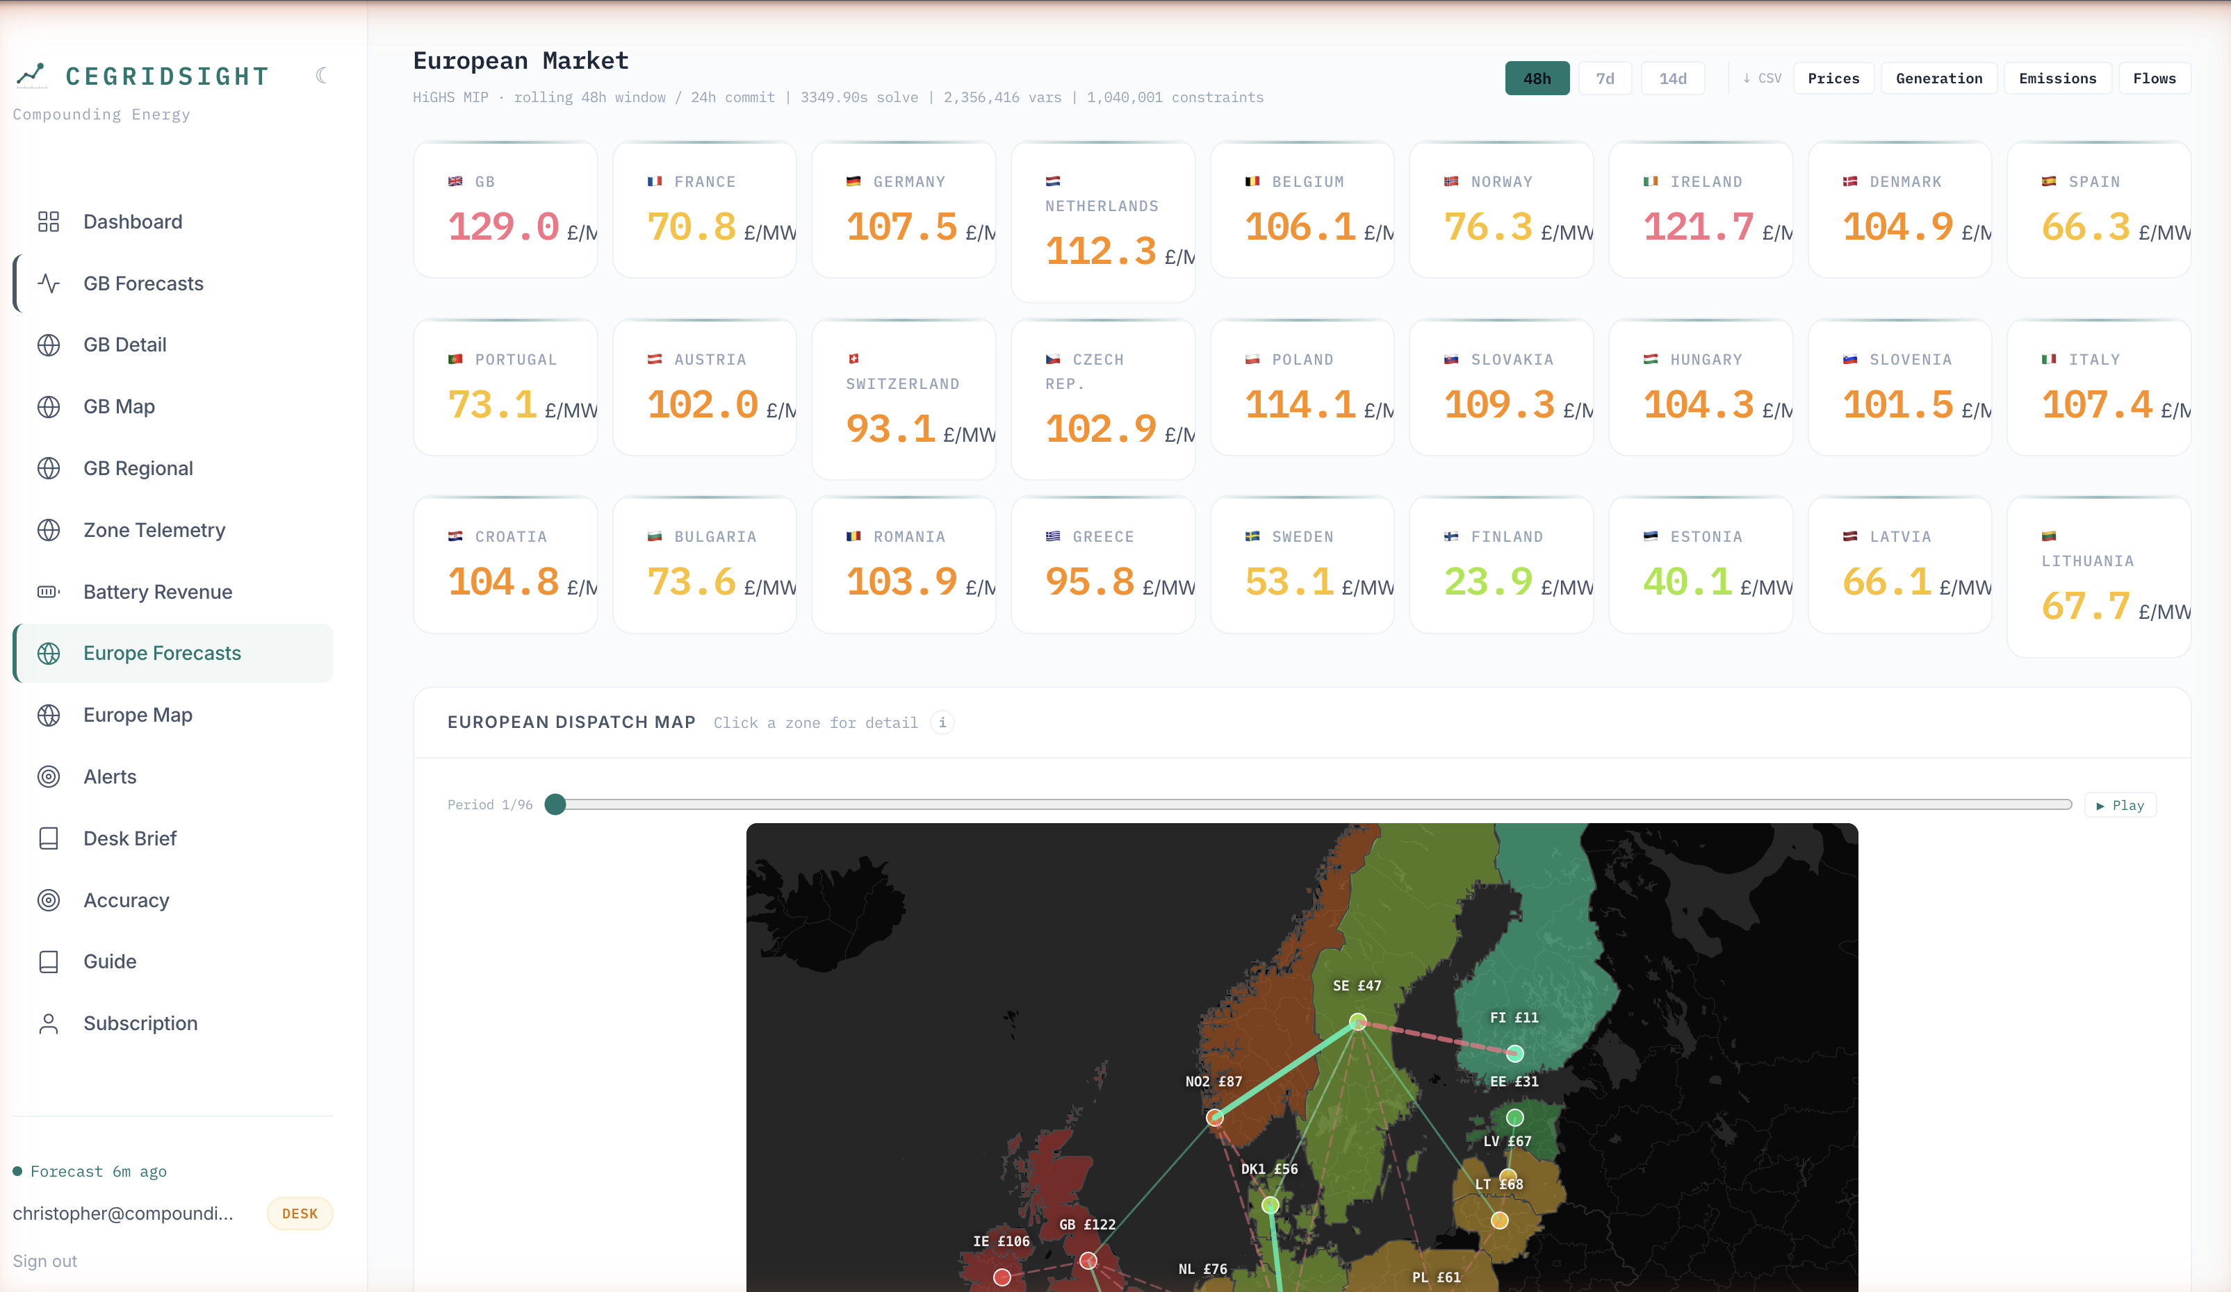Click Battery Revenue battery icon
Image resolution: width=2231 pixels, height=1292 pixels.
pyautogui.click(x=49, y=592)
